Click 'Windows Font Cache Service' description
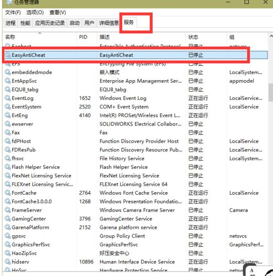This screenshot has height=276, width=273. (x=133, y=193)
